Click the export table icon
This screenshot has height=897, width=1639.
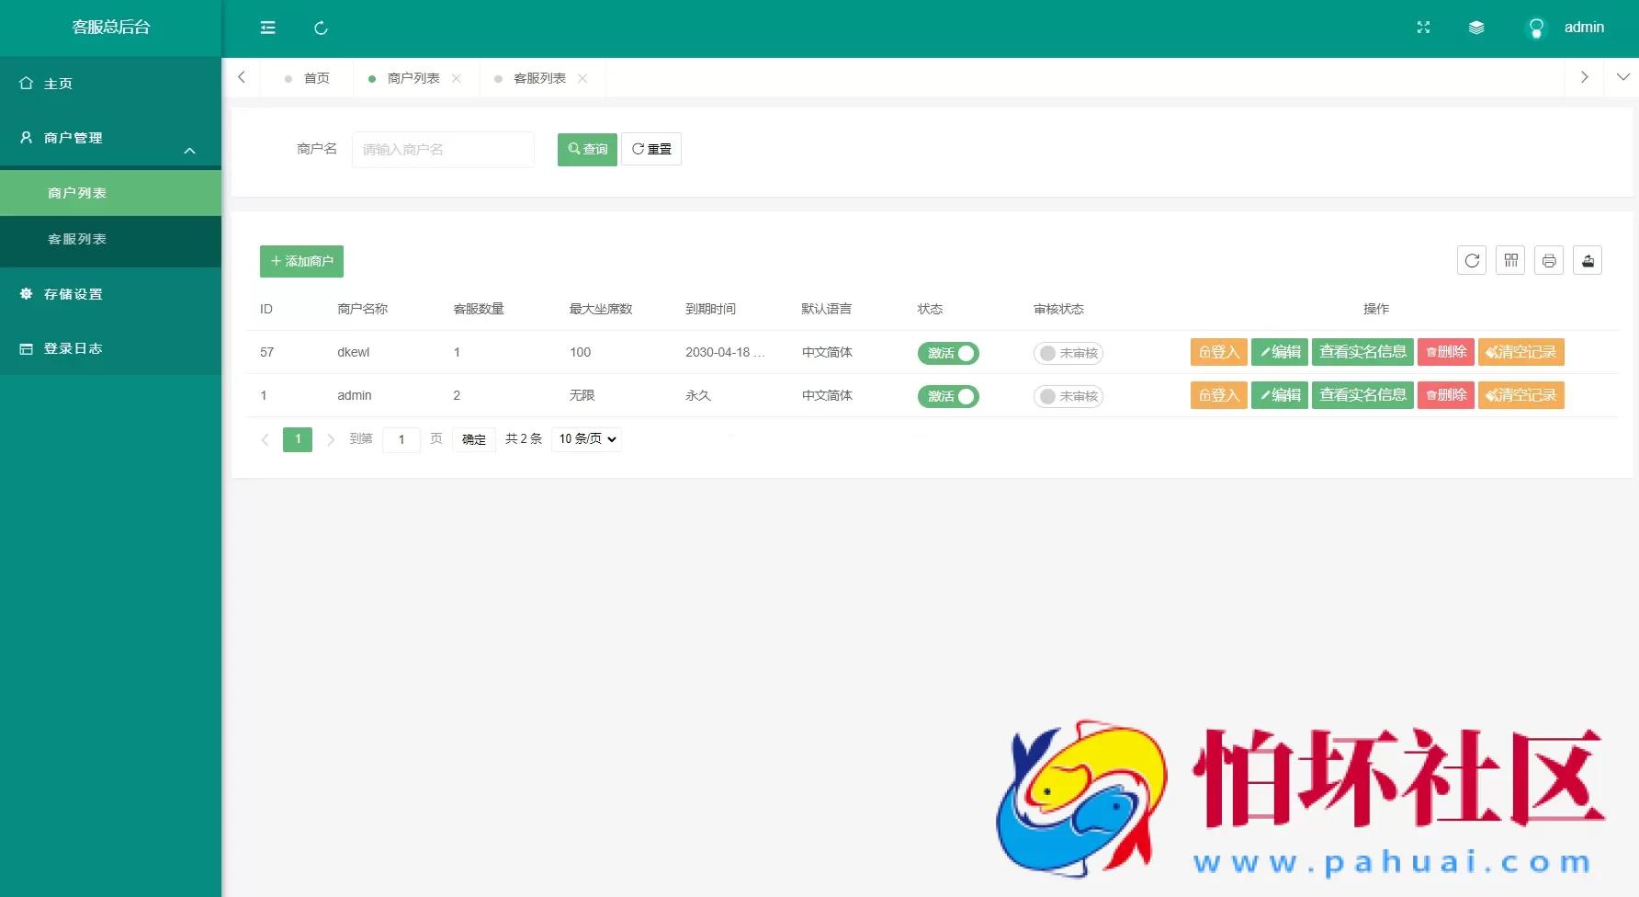pyautogui.click(x=1587, y=261)
